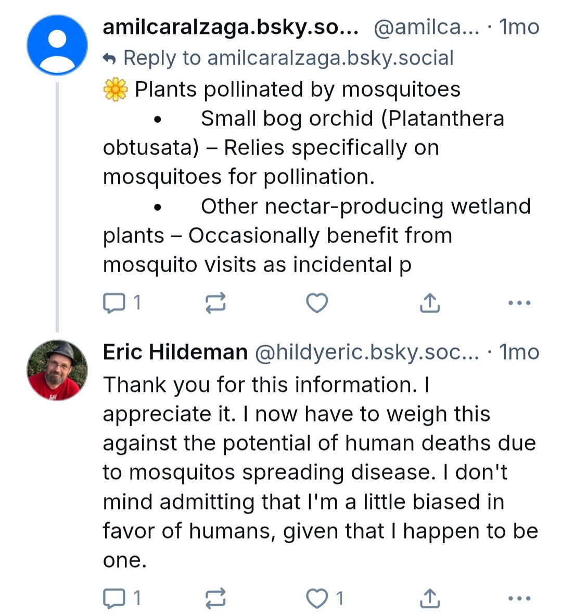
Task: Open replies on the amilcaralzaga mosquito post
Action: pyautogui.click(x=121, y=303)
